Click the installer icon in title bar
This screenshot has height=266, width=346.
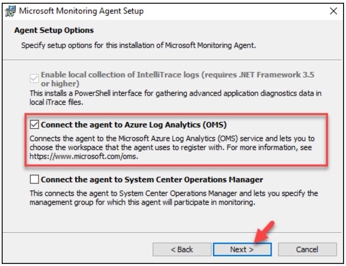(x=11, y=12)
